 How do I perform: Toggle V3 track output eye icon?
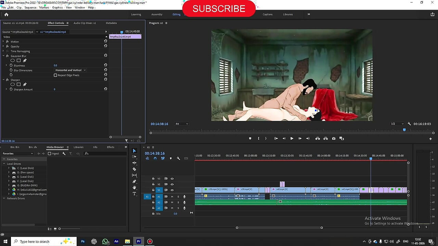[172, 178]
